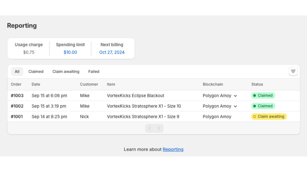The width and height of the screenshot is (307, 172).
Task: Click the Claimed status badge for order #1002
Action: 263,106
